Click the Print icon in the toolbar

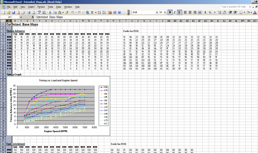[x=29, y=12]
